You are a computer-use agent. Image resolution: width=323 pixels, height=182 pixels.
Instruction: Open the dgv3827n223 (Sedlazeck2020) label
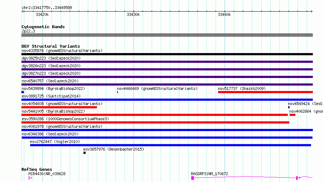[51, 73]
